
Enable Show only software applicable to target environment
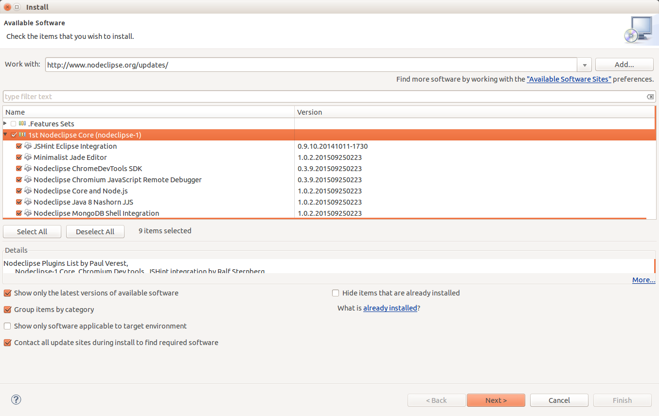pyautogui.click(x=7, y=326)
